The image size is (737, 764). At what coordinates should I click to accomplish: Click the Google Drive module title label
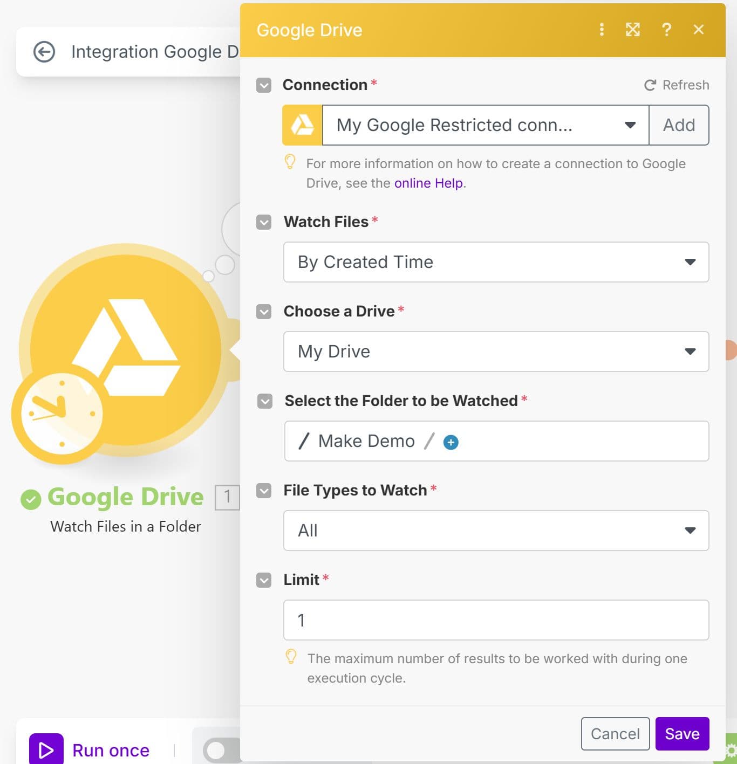click(x=125, y=497)
